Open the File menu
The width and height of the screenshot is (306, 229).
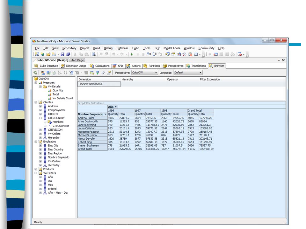pos(37,48)
